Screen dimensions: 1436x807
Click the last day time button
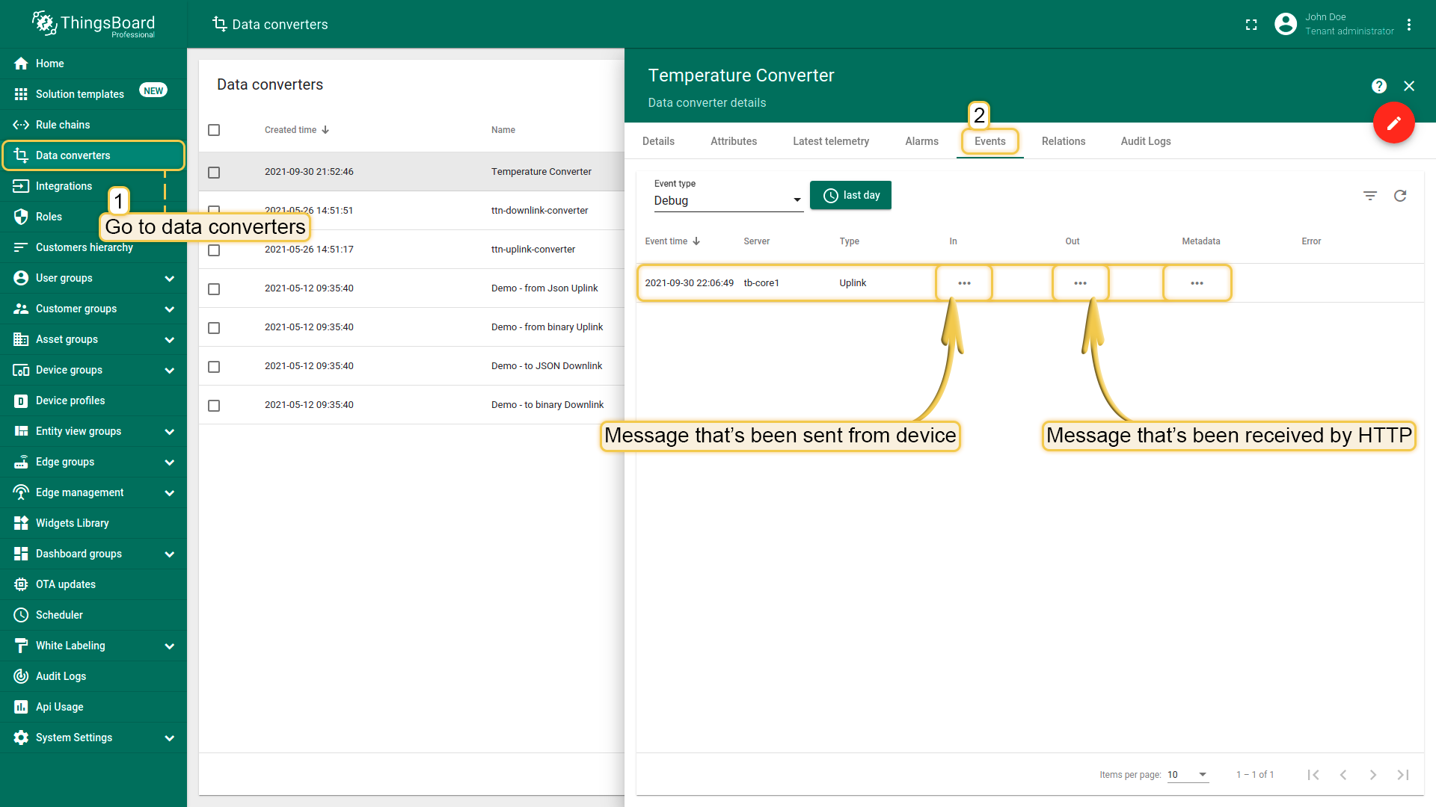click(850, 196)
